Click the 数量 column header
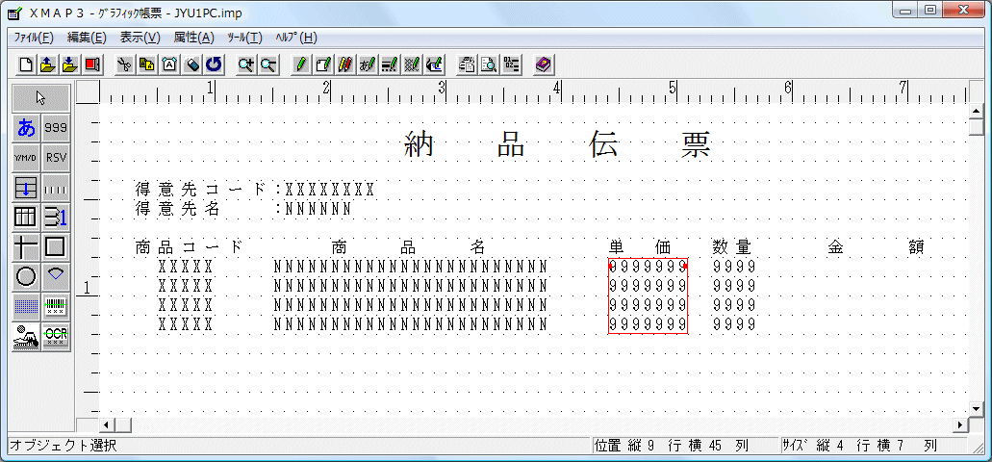 point(732,246)
